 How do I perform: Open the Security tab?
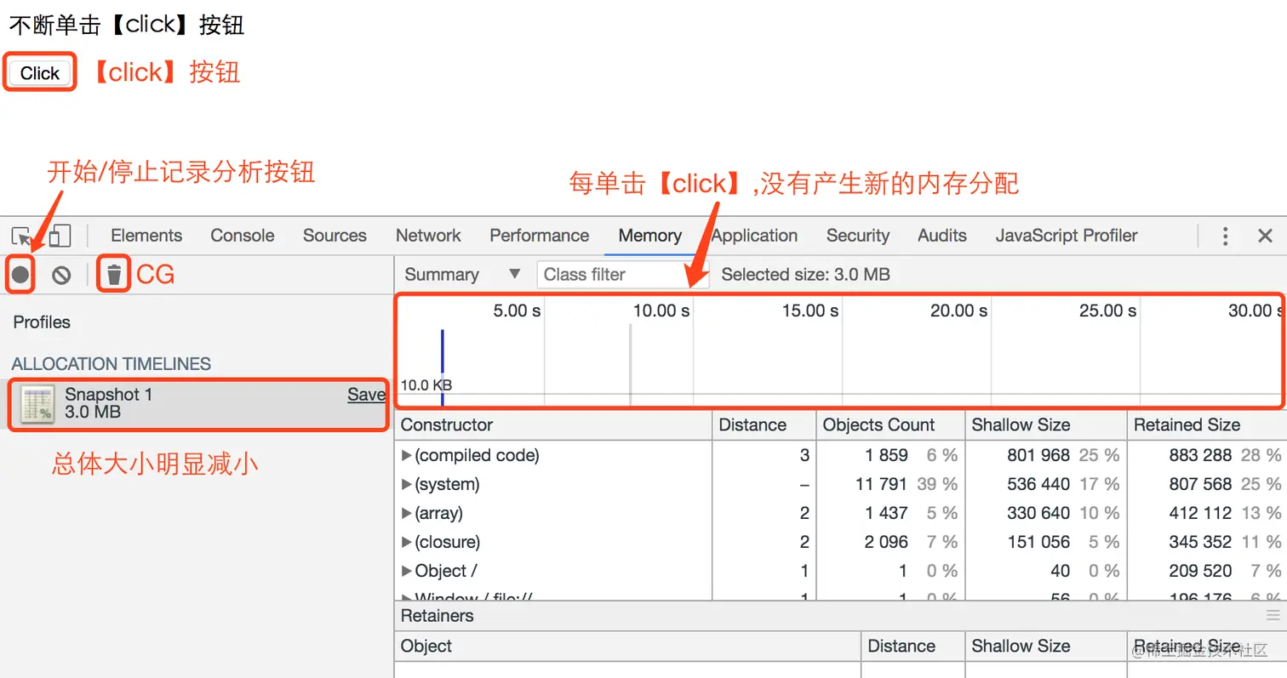858,236
